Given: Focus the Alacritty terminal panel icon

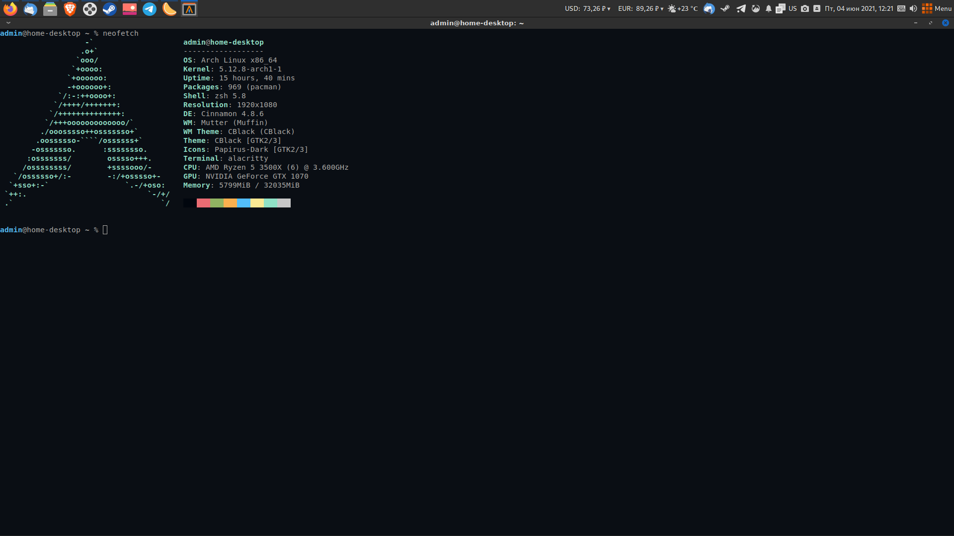Looking at the screenshot, I should pos(189,9).
